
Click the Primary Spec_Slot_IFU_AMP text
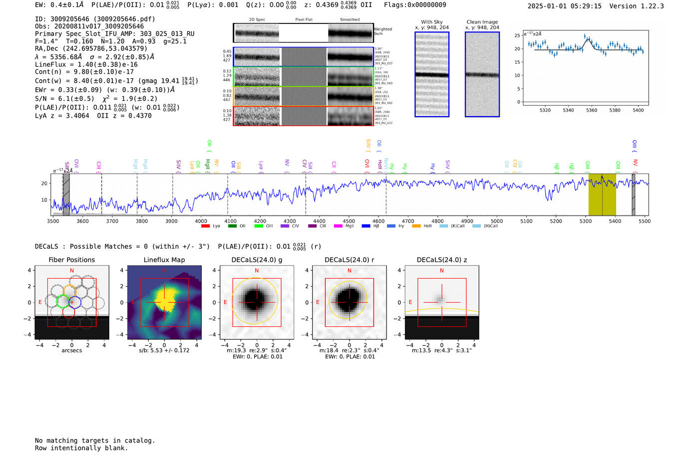tap(115, 34)
